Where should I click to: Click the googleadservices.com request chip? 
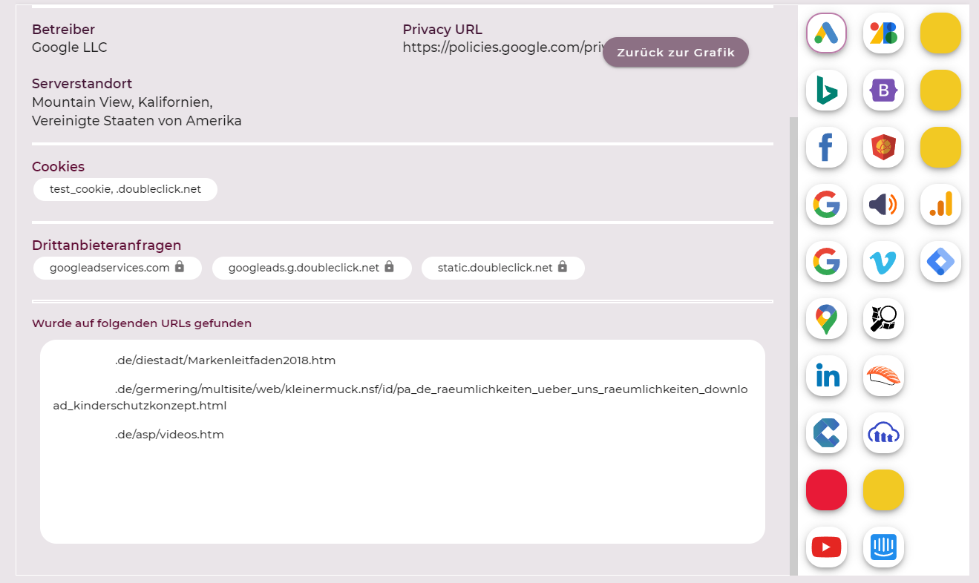click(117, 268)
